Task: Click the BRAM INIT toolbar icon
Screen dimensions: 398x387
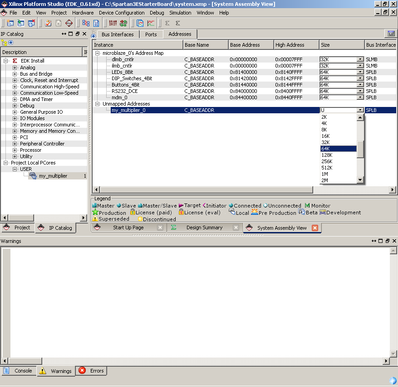Action: pos(113,23)
